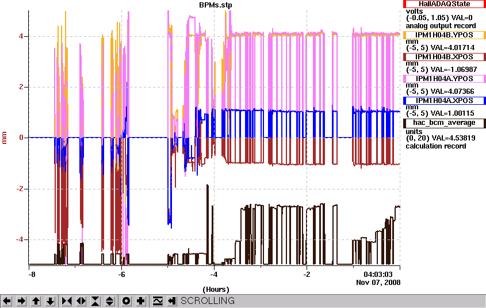Click the 'units' label under hac_bcm_average

[414, 131]
